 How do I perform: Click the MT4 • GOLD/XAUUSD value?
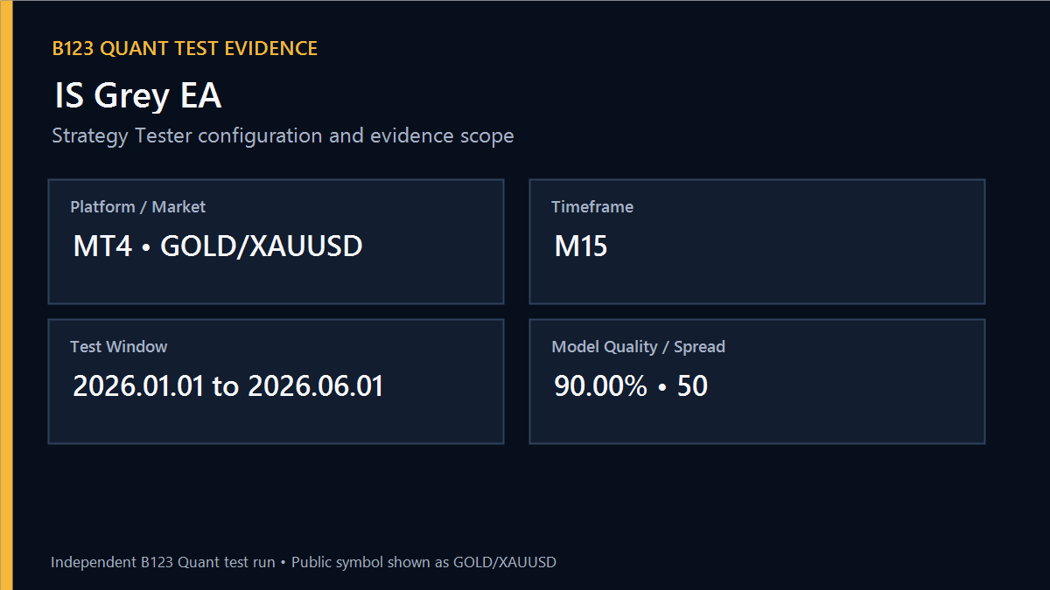click(218, 246)
